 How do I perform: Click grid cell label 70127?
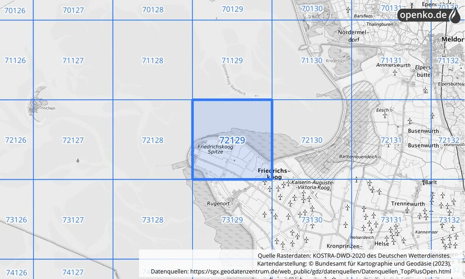(x=73, y=10)
